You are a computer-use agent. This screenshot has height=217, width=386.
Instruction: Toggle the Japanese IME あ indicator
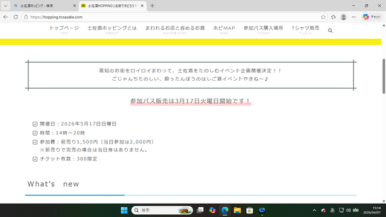(332, 210)
